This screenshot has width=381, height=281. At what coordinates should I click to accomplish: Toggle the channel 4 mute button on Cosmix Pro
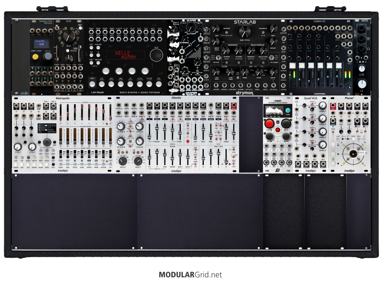pos(320,65)
